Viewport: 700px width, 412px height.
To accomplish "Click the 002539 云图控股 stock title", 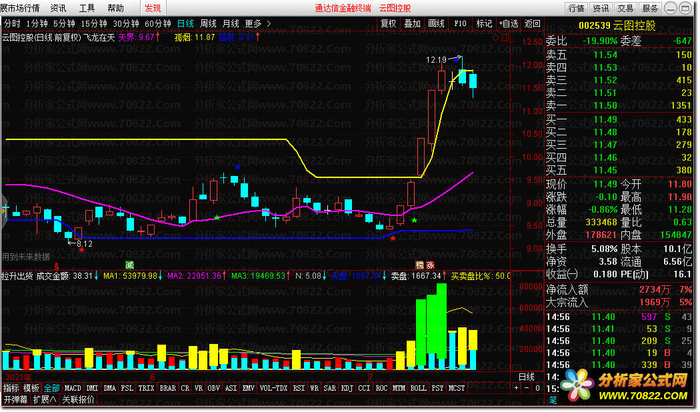I will point(617,25).
